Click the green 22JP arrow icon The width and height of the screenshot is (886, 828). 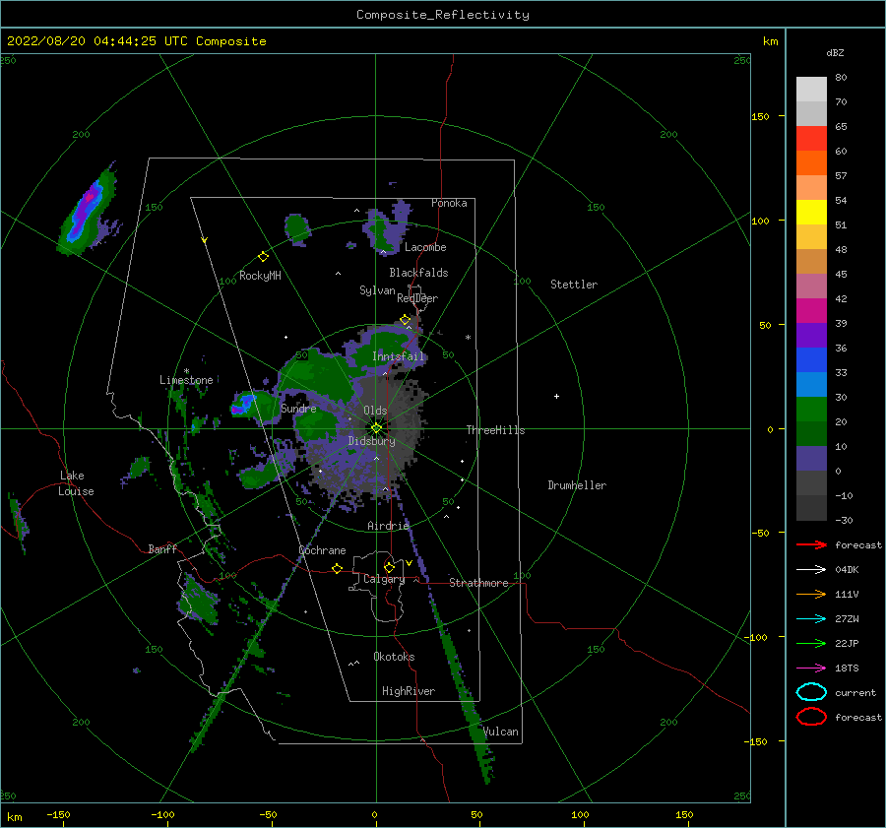pyautogui.click(x=811, y=643)
